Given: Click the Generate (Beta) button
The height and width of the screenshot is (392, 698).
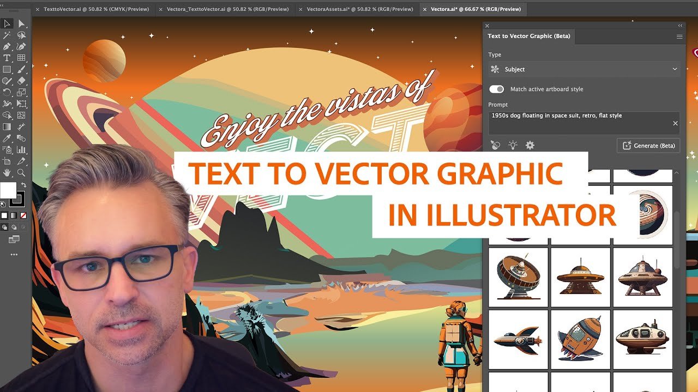Looking at the screenshot, I should [648, 145].
